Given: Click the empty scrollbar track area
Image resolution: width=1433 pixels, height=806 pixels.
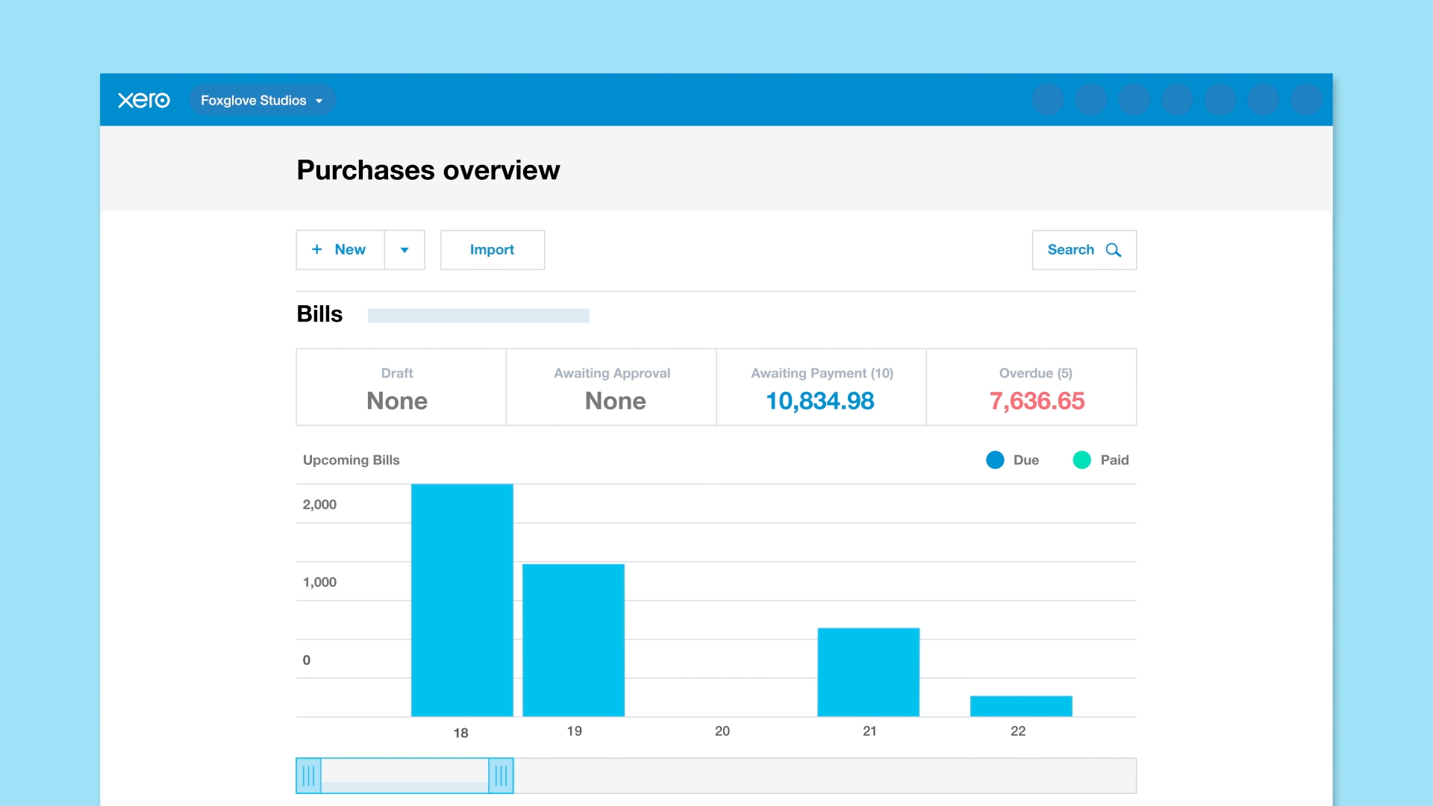Looking at the screenshot, I should 821,776.
